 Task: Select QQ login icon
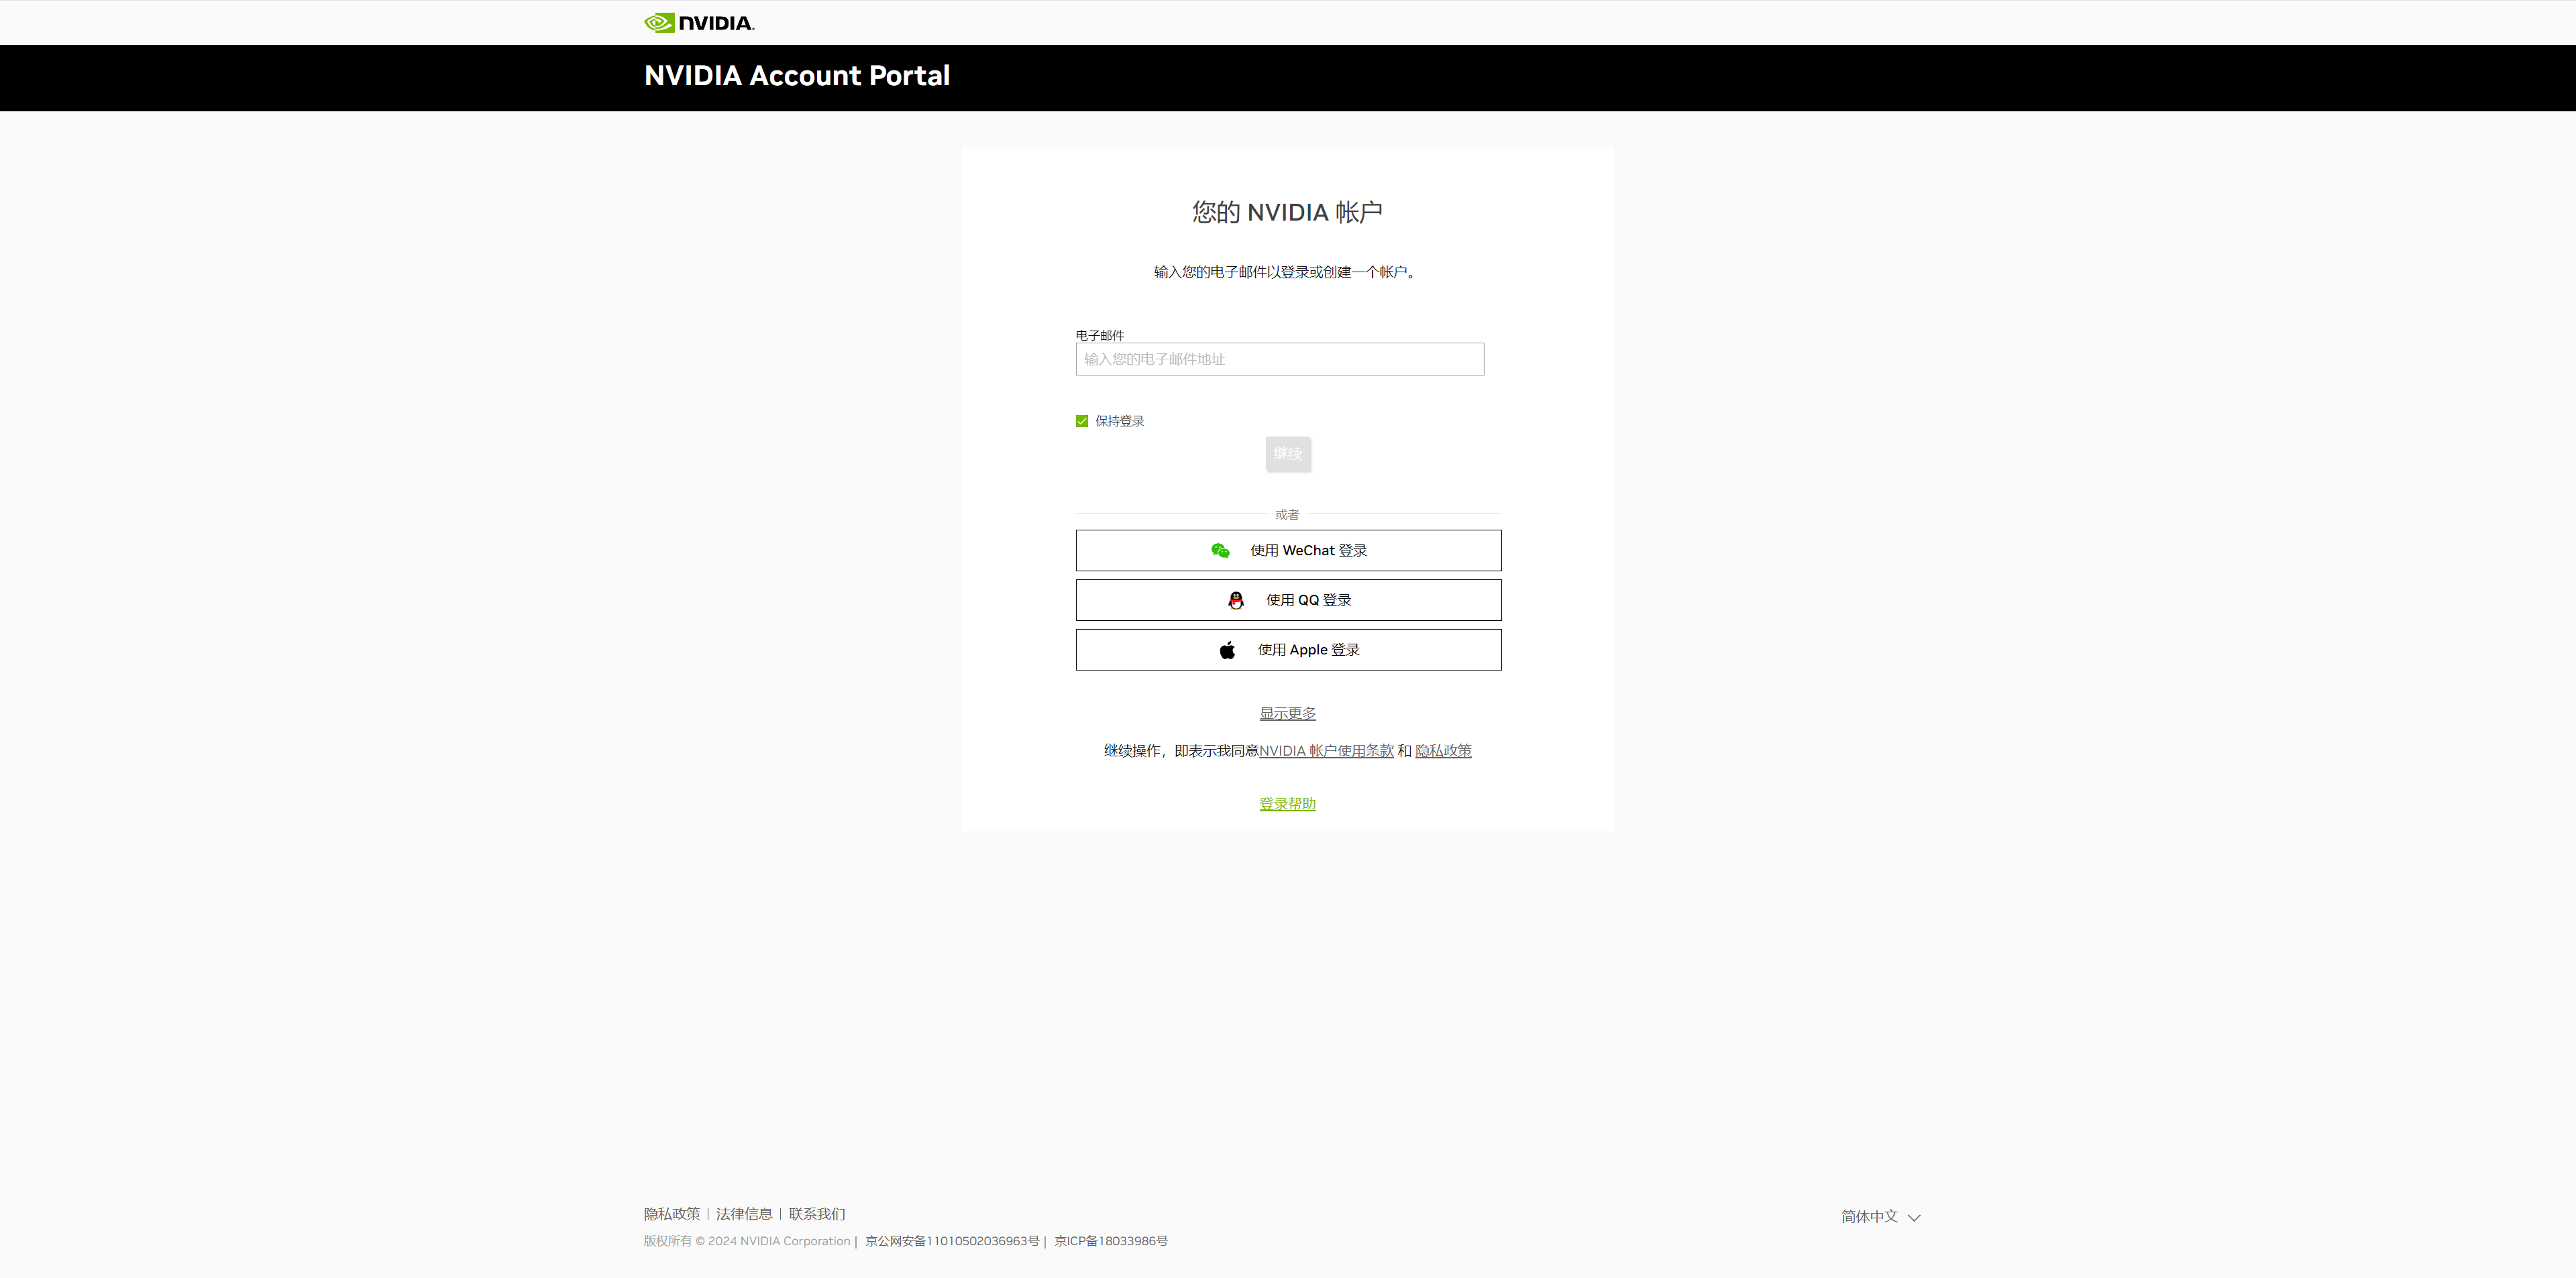click(x=1237, y=599)
